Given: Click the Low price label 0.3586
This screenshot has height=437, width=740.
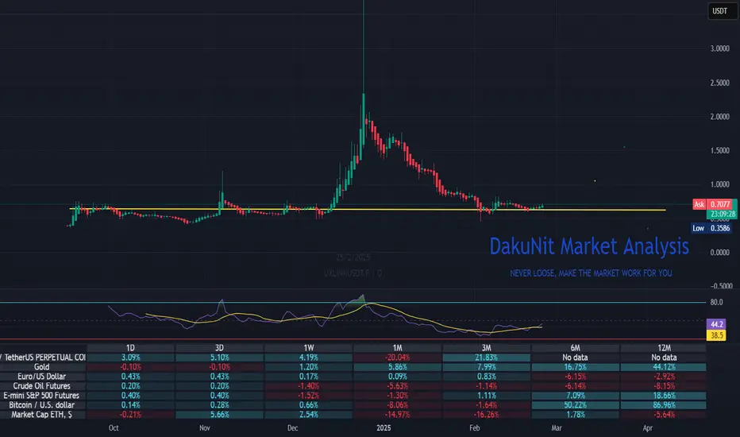Looking at the screenshot, I should point(721,228).
